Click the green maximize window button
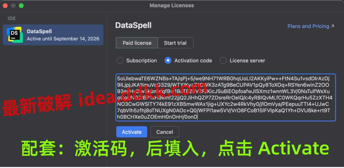 (x=21, y=6)
